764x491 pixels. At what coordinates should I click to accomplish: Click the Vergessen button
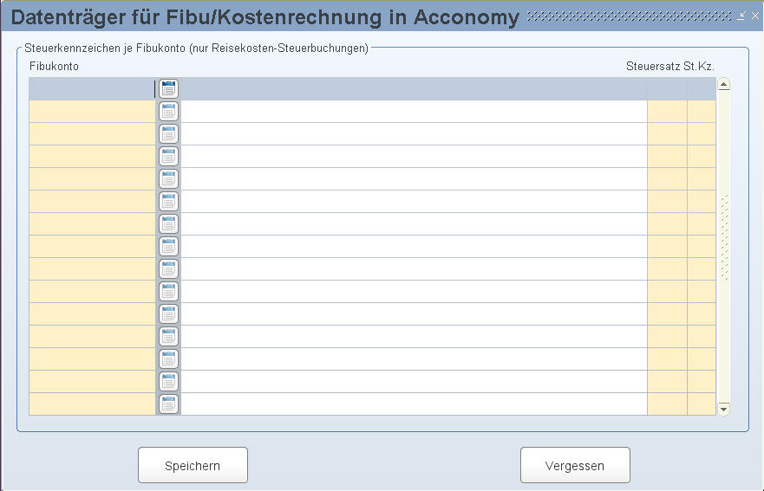(575, 465)
